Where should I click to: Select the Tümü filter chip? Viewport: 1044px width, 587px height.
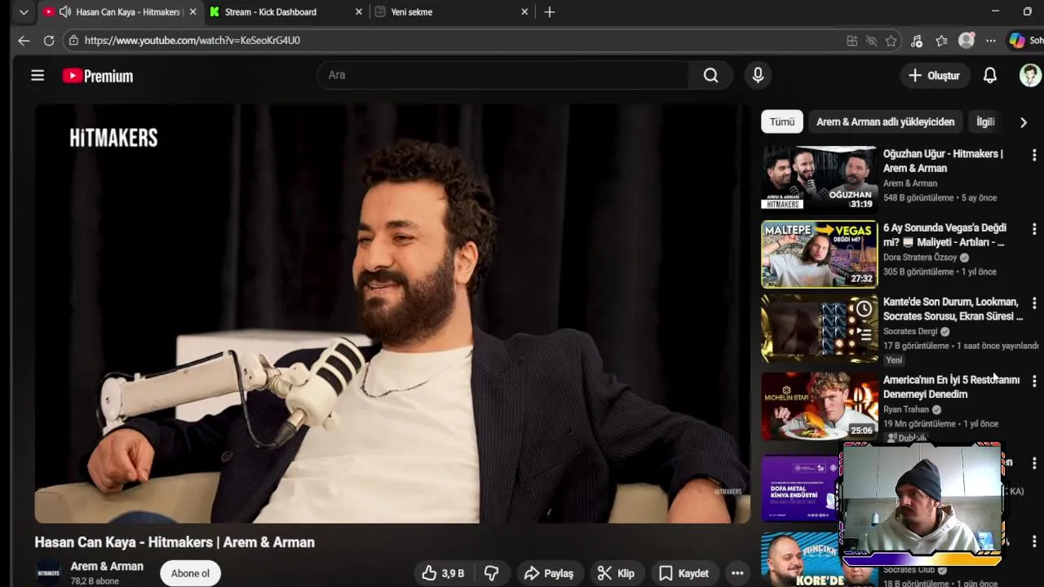(x=781, y=121)
